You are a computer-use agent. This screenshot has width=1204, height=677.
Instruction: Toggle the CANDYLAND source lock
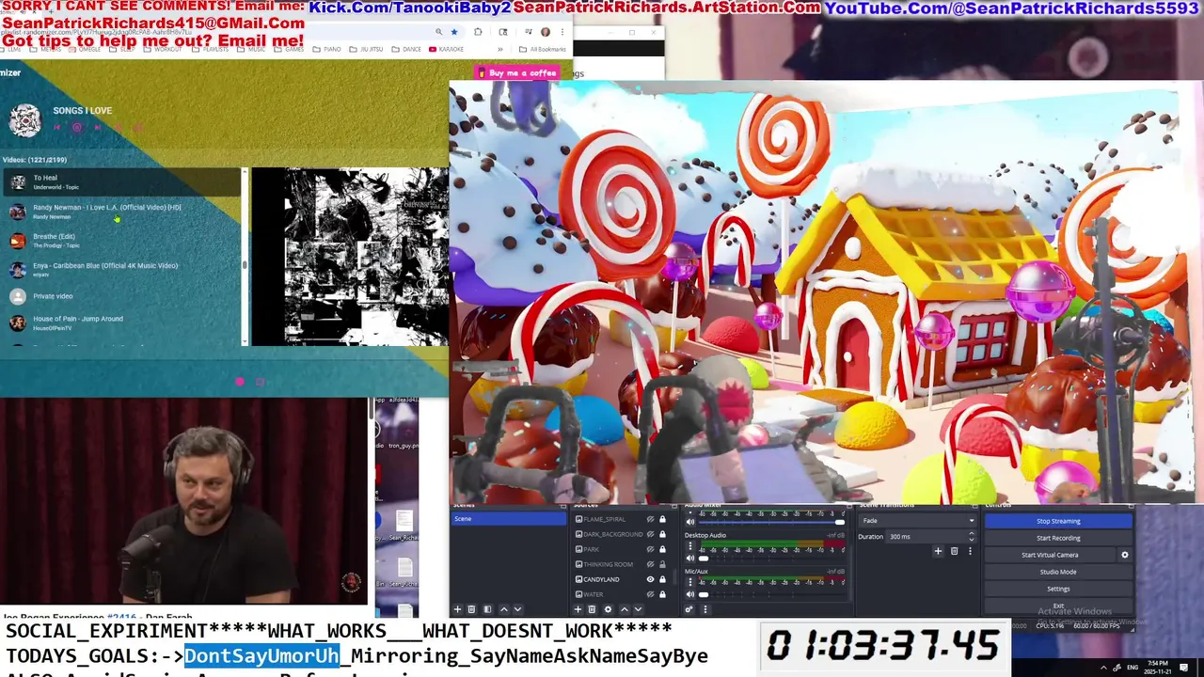pos(662,579)
